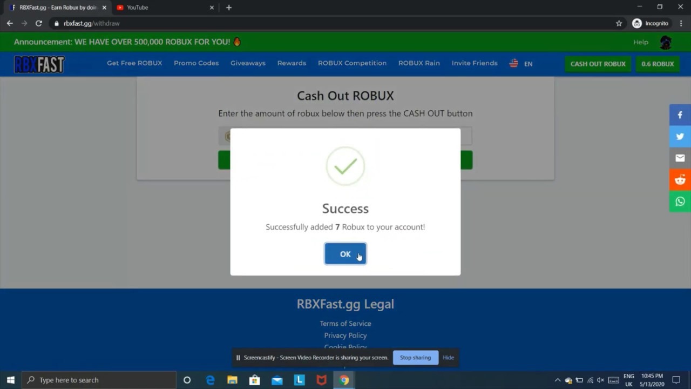Click the Stop sharing button
Image resolution: width=691 pixels, height=389 pixels.
(415, 357)
